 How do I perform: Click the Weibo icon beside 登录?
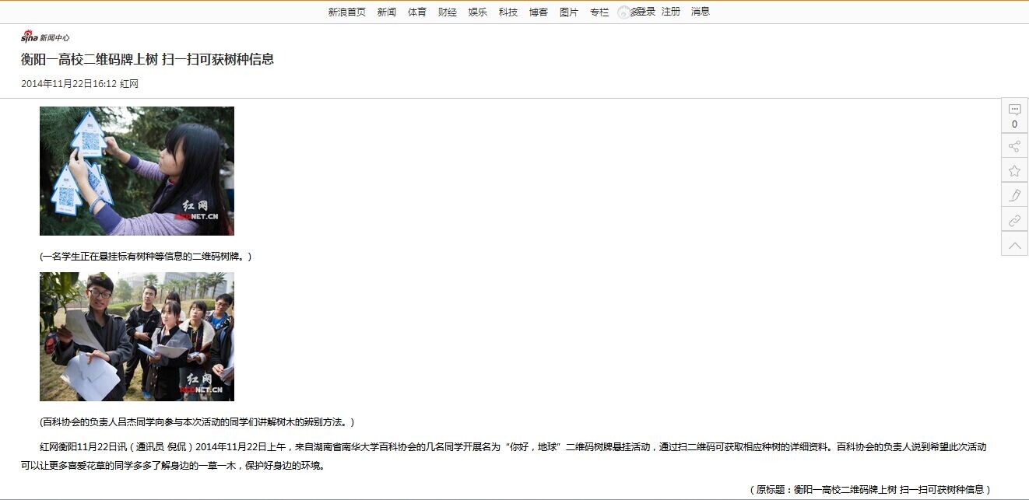pos(624,12)
